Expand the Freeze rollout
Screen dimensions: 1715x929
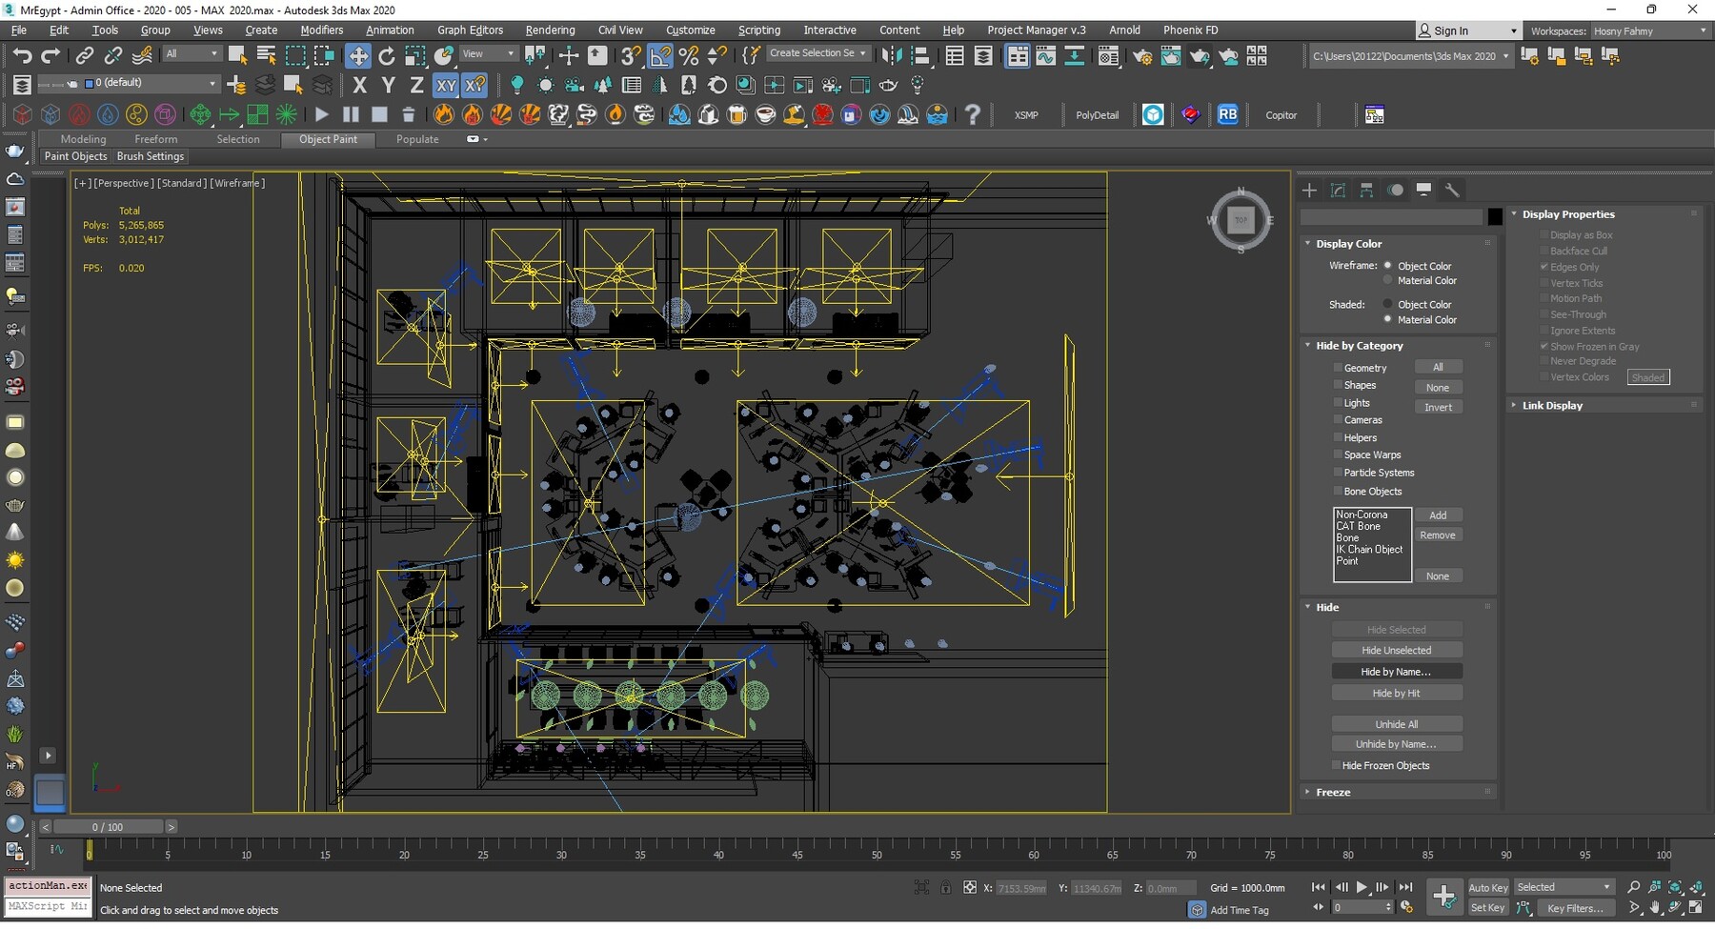pos(1333,793)
